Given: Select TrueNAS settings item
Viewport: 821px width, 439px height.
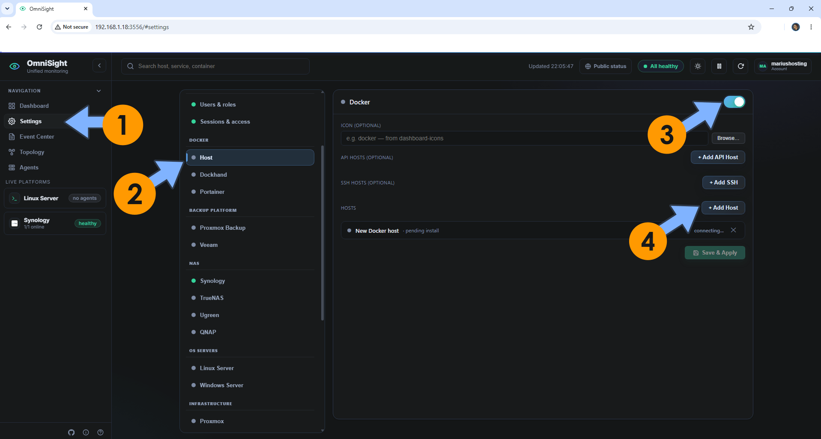Looking at the screenshot, I should pyautogui.click(x=250, y=298).
